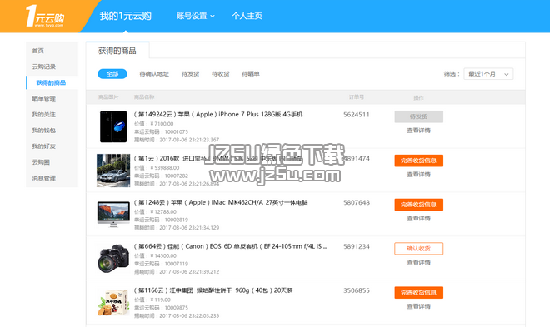Viewport: 550px width, 327px height.
Task: Click order number 5891234
Action: (357, 247)
